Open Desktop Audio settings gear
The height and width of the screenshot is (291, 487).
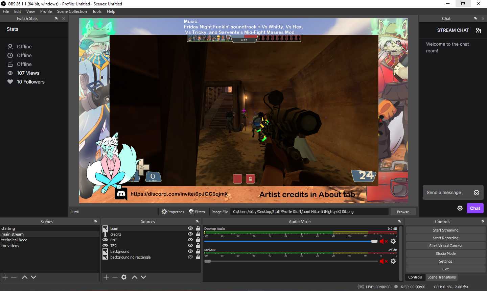[x=393, y=241]
